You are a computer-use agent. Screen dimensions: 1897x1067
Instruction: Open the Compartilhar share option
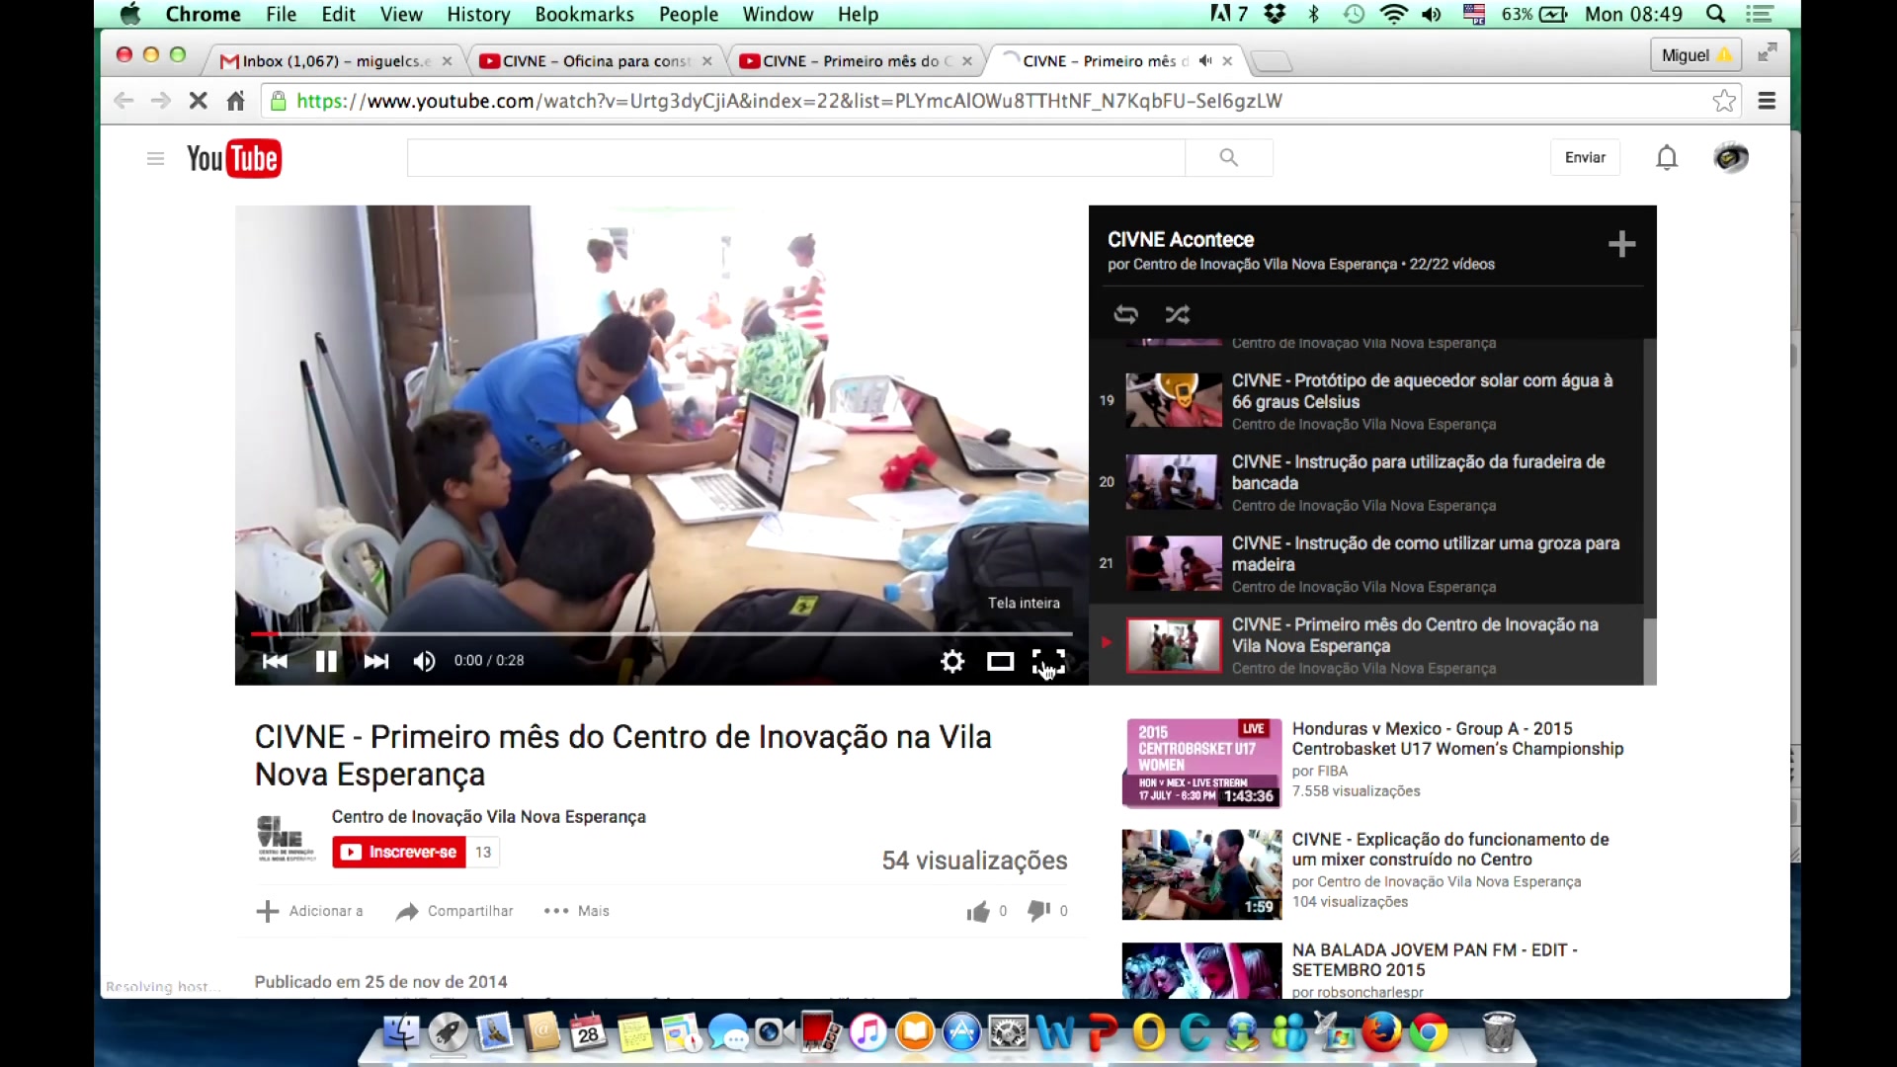click(454, 911)
